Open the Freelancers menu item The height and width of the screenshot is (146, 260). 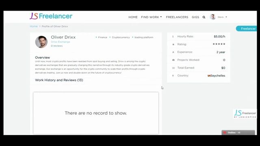(177, 17)
